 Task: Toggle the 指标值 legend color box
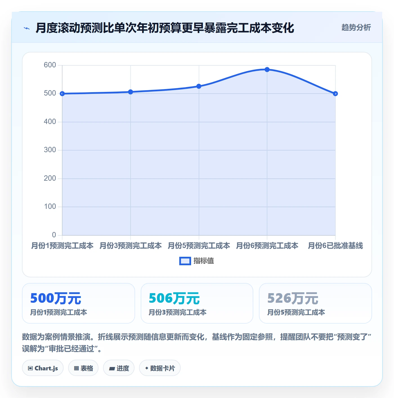point(185,261)
